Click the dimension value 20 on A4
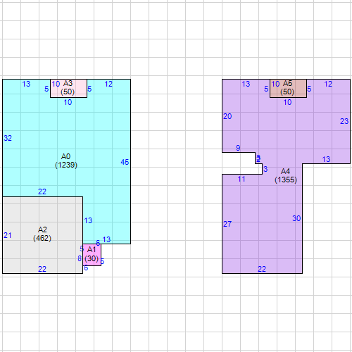The image size is (352, 352). 227,116
